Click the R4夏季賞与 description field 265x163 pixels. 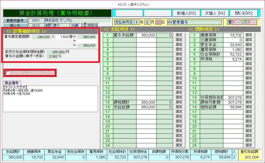(194, 22)
